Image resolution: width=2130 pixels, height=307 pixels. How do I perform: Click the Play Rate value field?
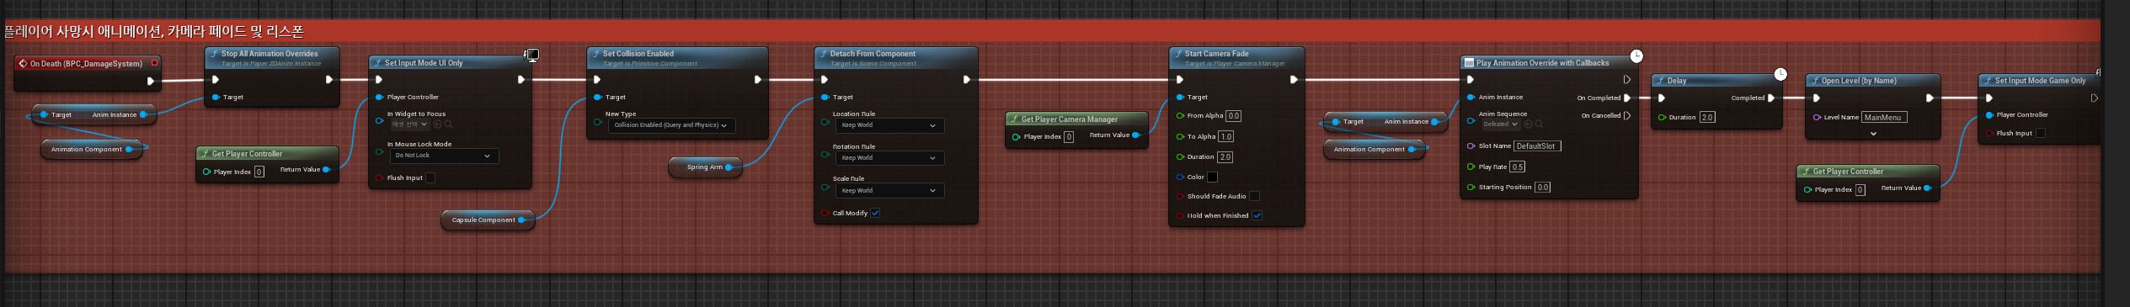1517,167
